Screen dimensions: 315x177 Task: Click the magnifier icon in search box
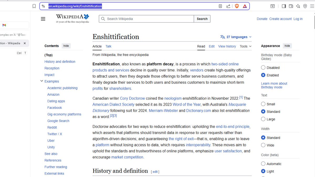point(103,19)
